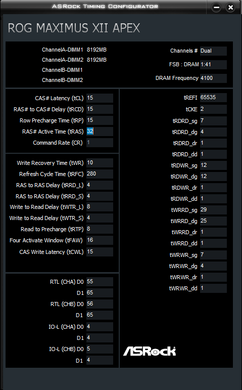242x390 pixels.
Task: Select the tWRWR_dd value field
Action: pos(213,288)
